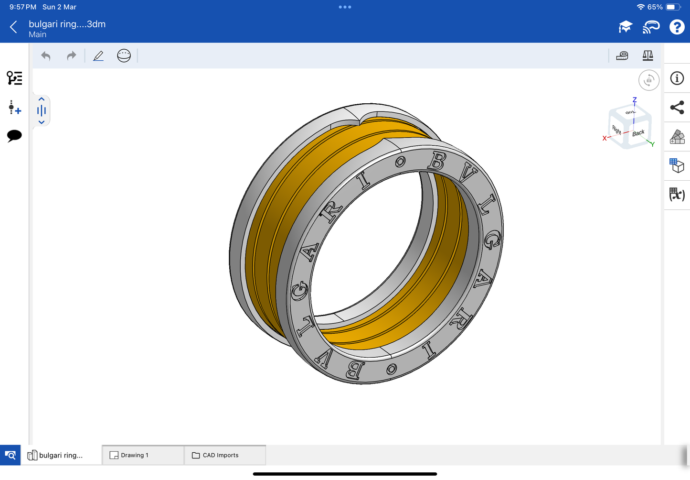This screenshot has width=690, height=480.
Task: Open the variable table panel
Action: (x=677, y=195)
